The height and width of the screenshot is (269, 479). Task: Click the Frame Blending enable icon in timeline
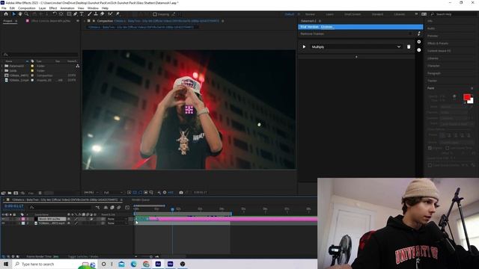112,208
